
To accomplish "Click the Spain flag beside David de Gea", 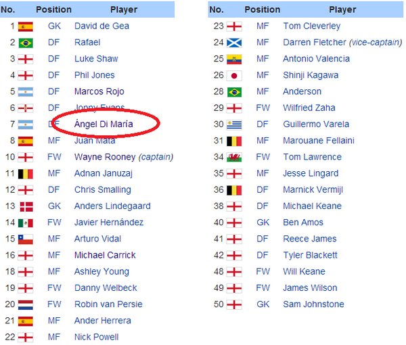I will point(26,26).
